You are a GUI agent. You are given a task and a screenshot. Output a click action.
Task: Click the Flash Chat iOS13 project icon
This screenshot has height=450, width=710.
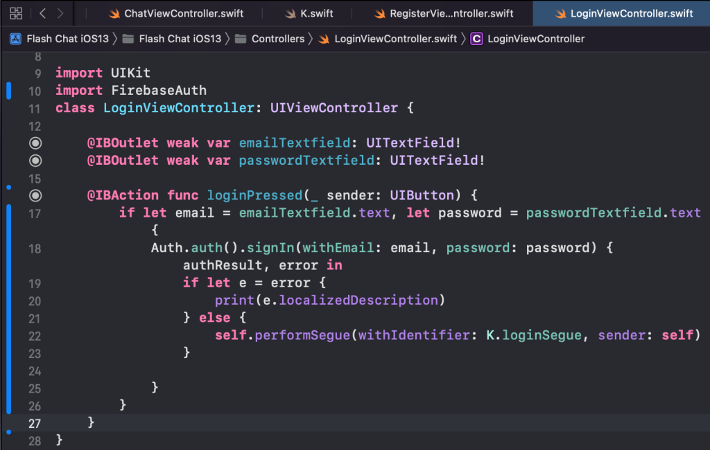[x=15, y=39]
